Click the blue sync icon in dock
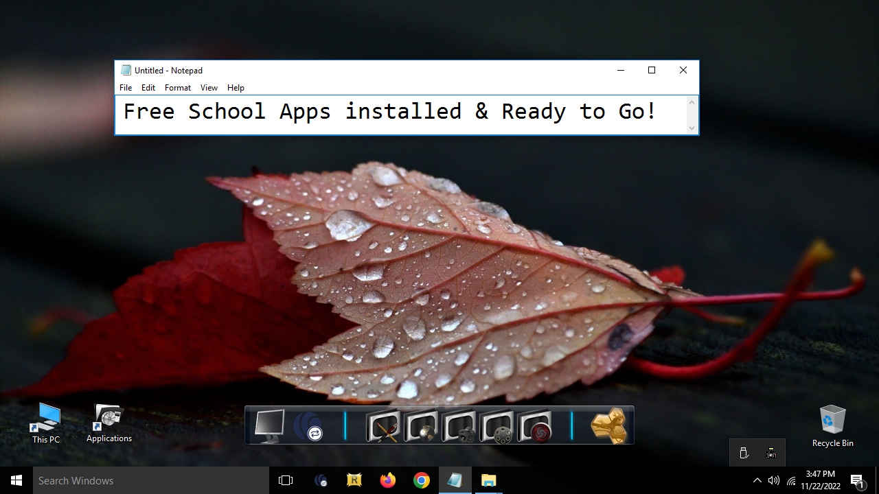 point(310,427)
